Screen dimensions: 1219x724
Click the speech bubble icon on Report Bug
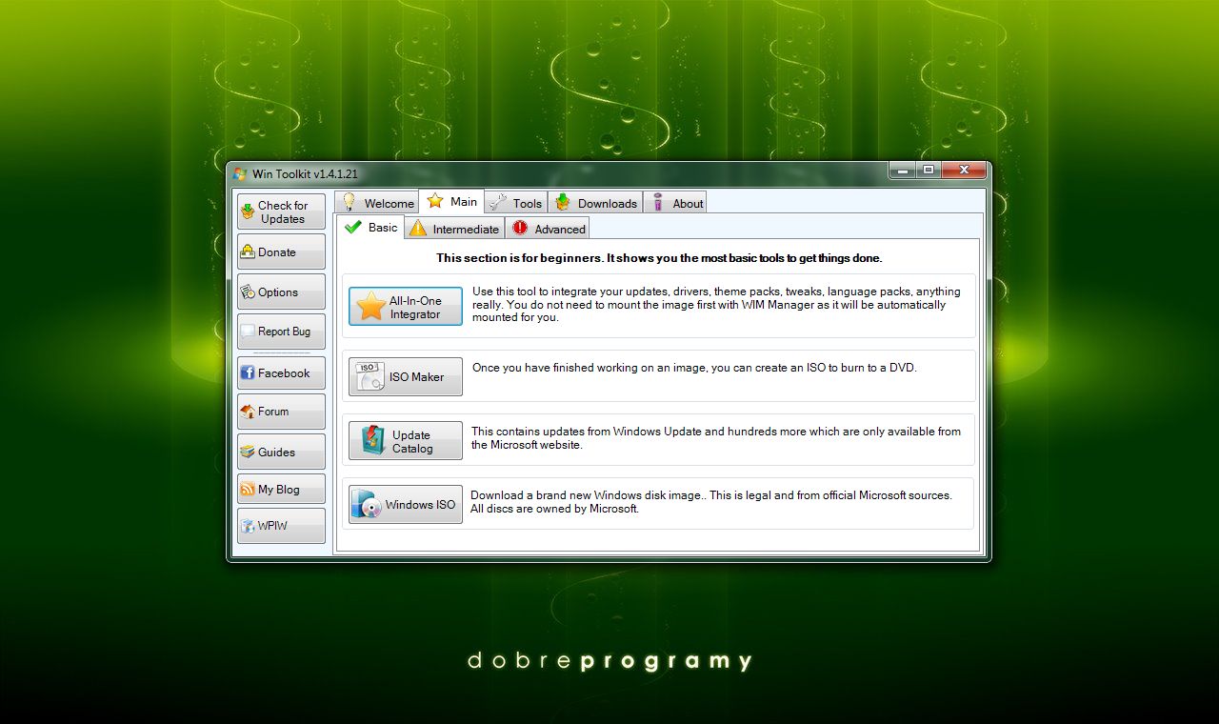[248, 332]
